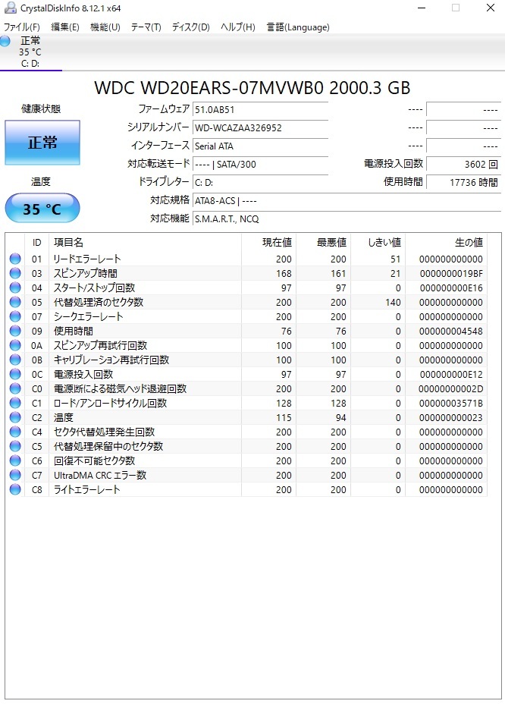The width and height of the screenshot is (505, 704).
Task: Click the しきい値 column header
Action: click(378, 243)
